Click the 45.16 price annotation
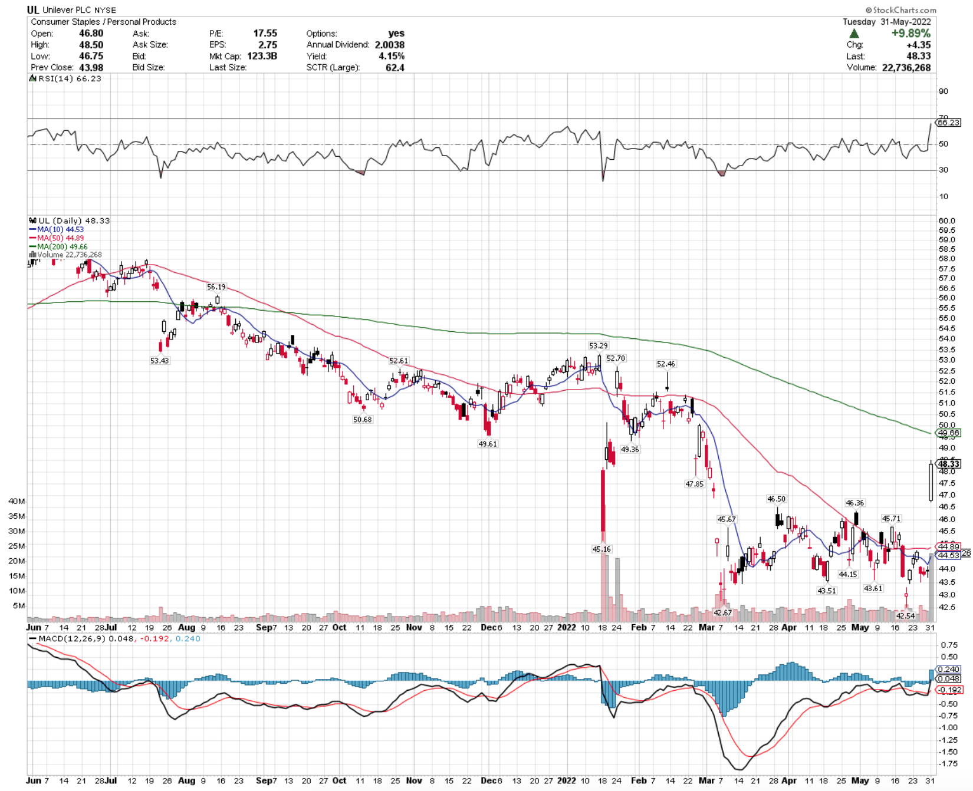The image size is (973, 791). pyautogui.click(x=601, y=549)
